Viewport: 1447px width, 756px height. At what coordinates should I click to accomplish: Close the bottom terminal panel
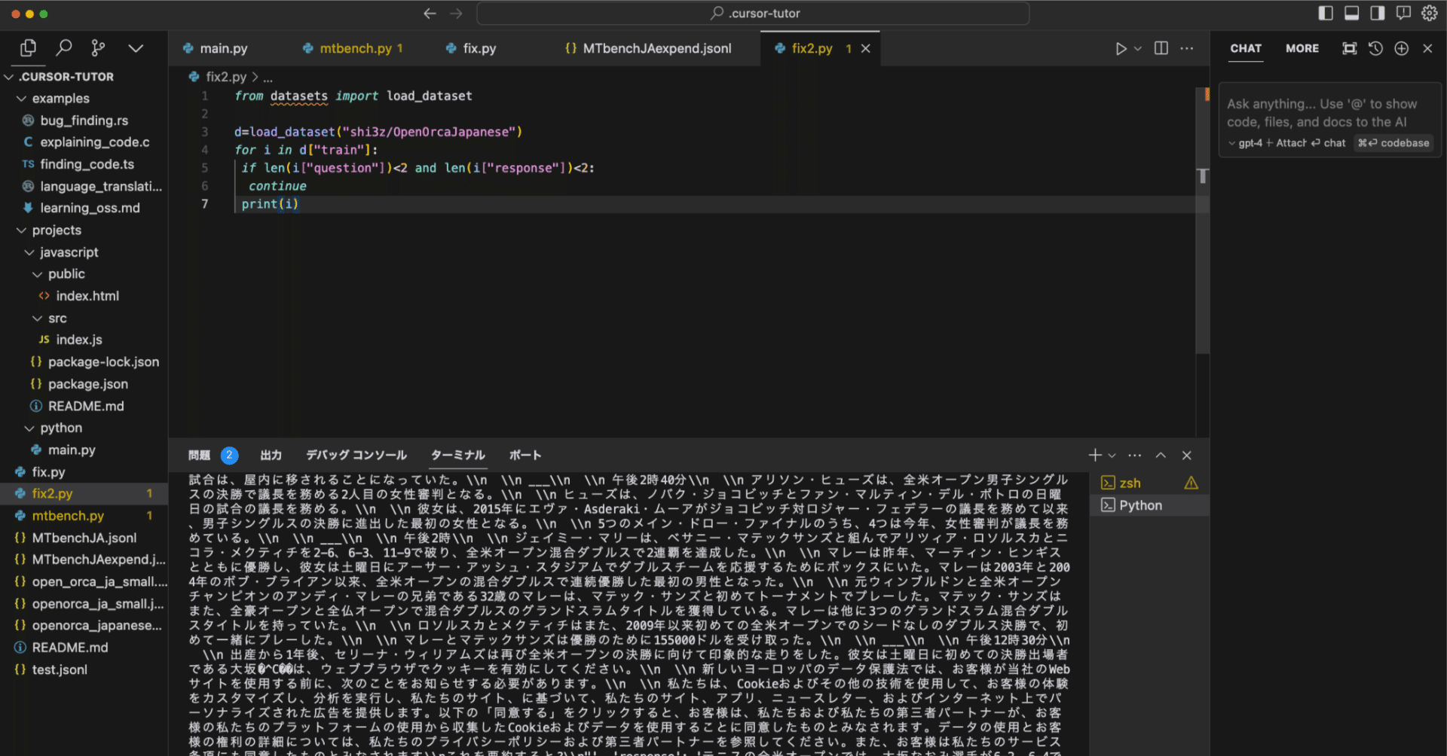[x=1187, y=455]
